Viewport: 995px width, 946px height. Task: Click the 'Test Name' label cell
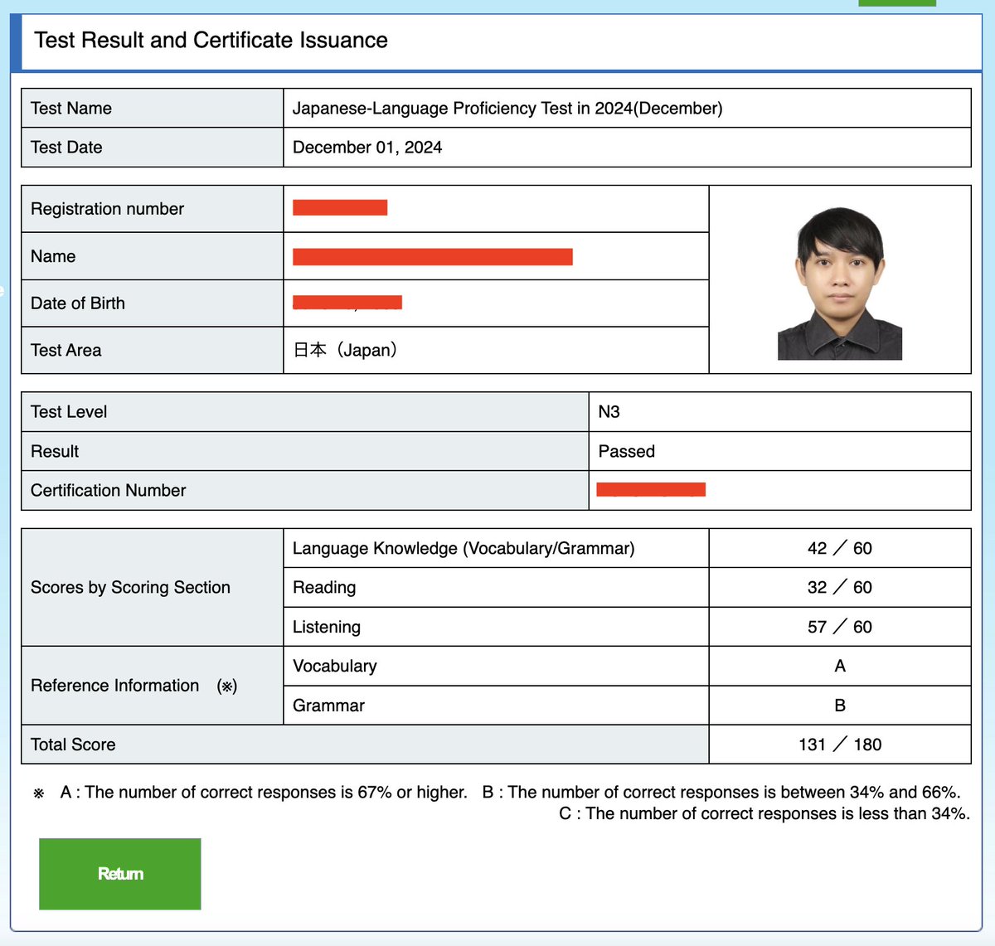pos(153,108)
